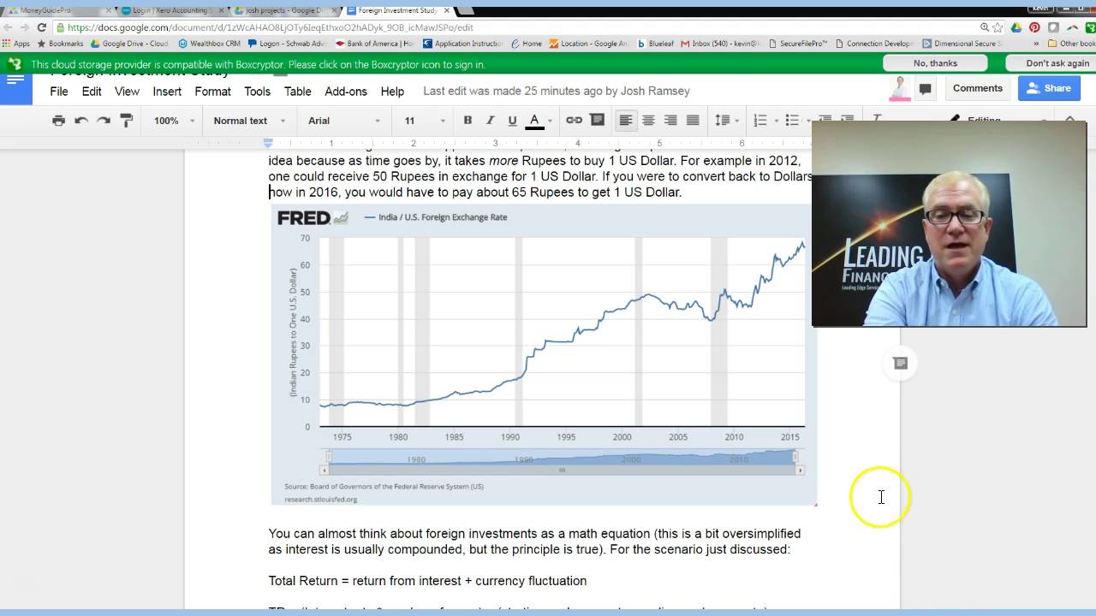Print the document using the printer icon
Image resolution: width=1096 pixels, height=616 pixels.
pyautogui.click(x=58, y=121)
